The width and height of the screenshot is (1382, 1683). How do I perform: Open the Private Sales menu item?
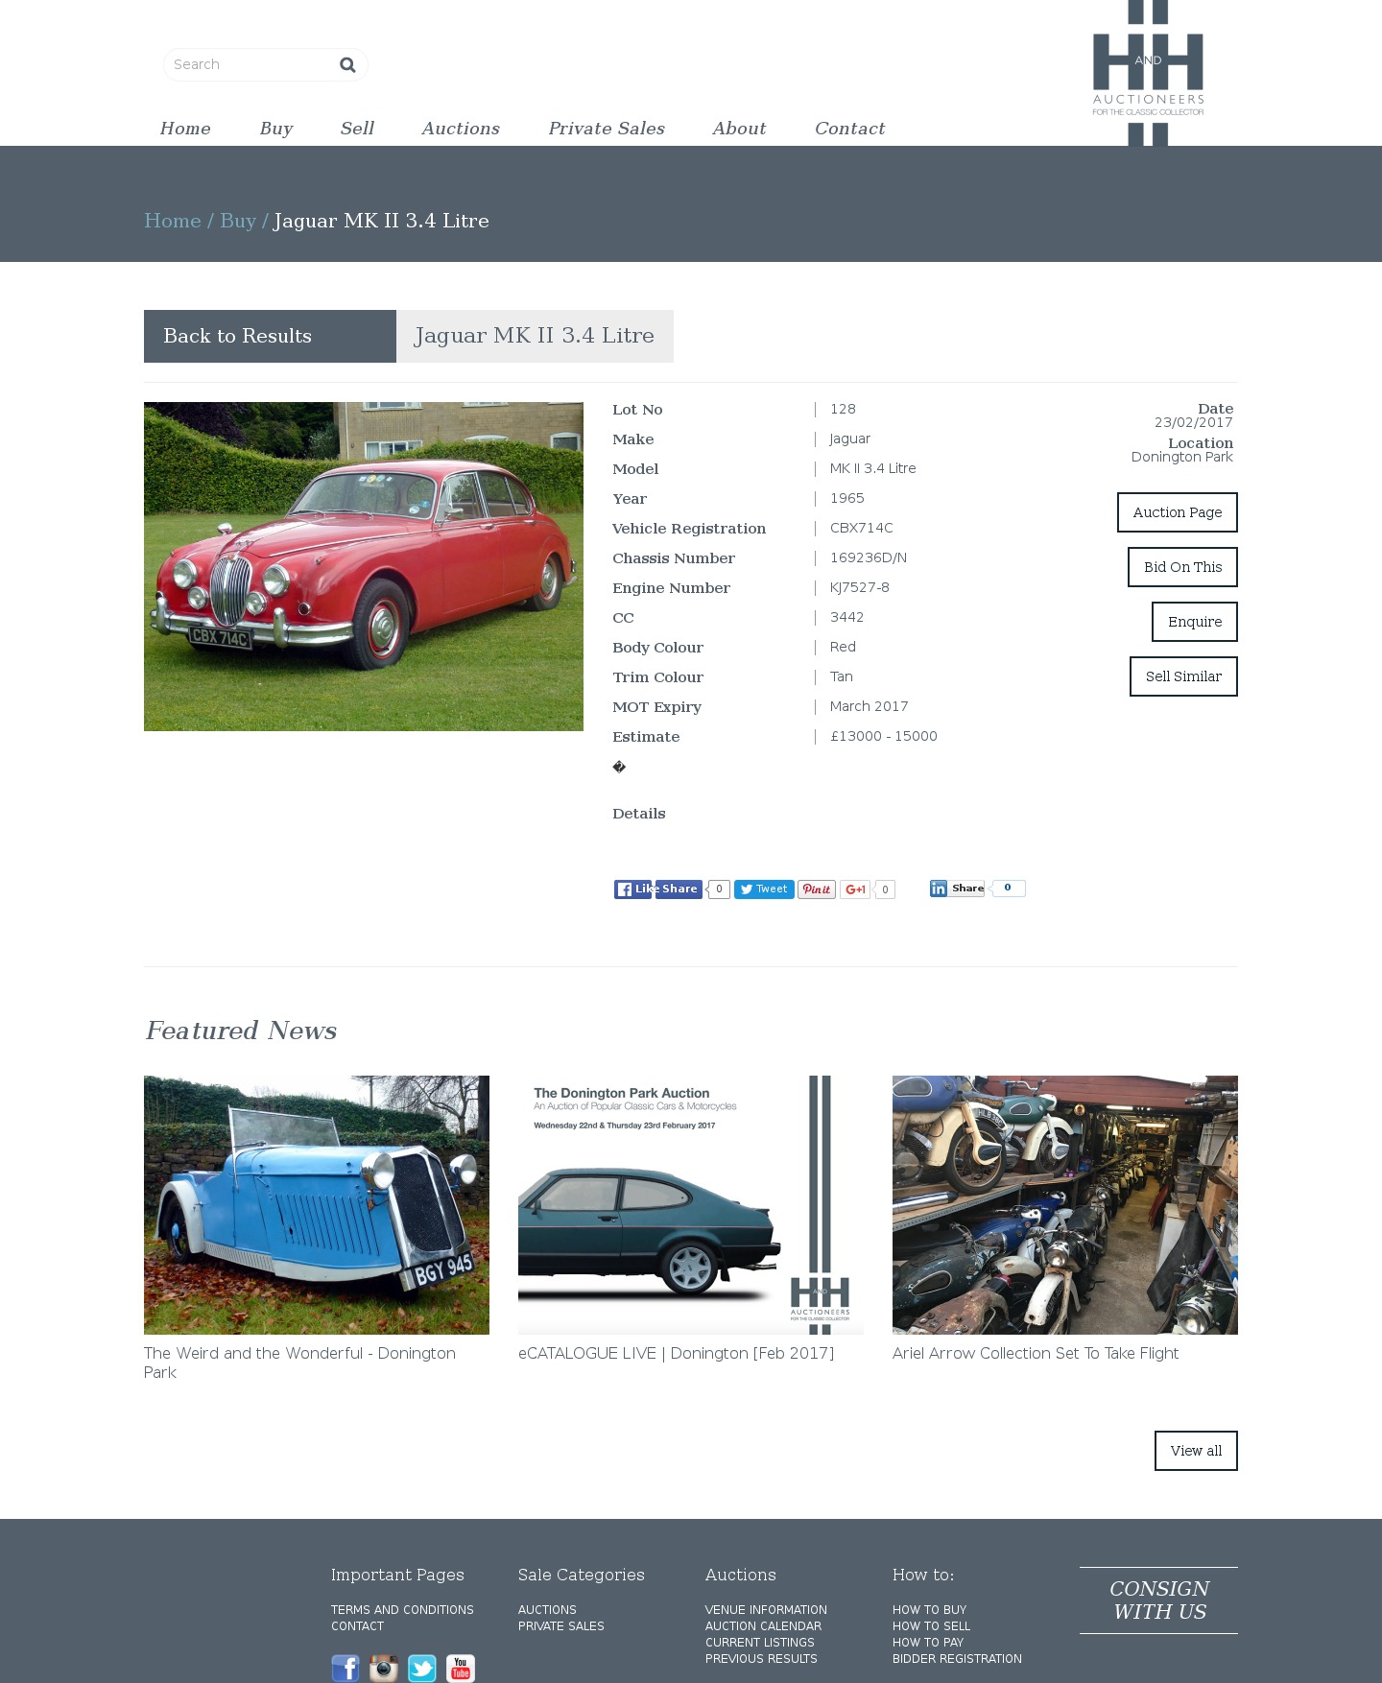tap(607, 129)
